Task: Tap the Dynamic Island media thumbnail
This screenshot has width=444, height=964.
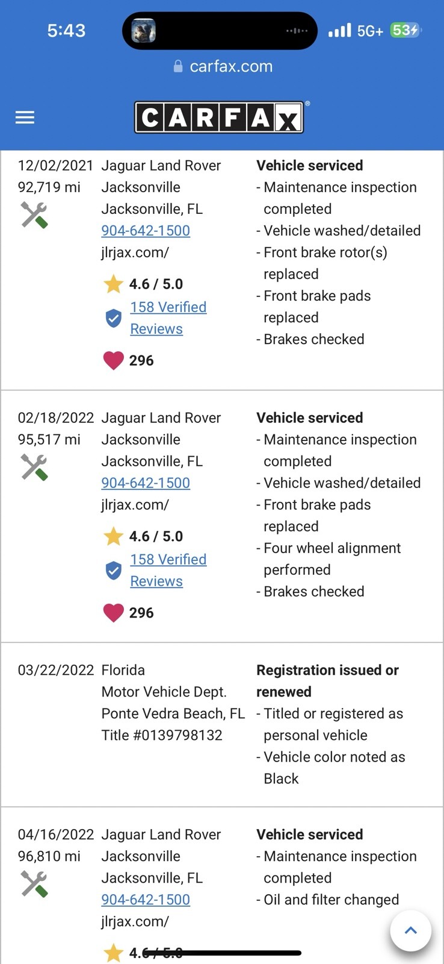Action: (144, 31)
